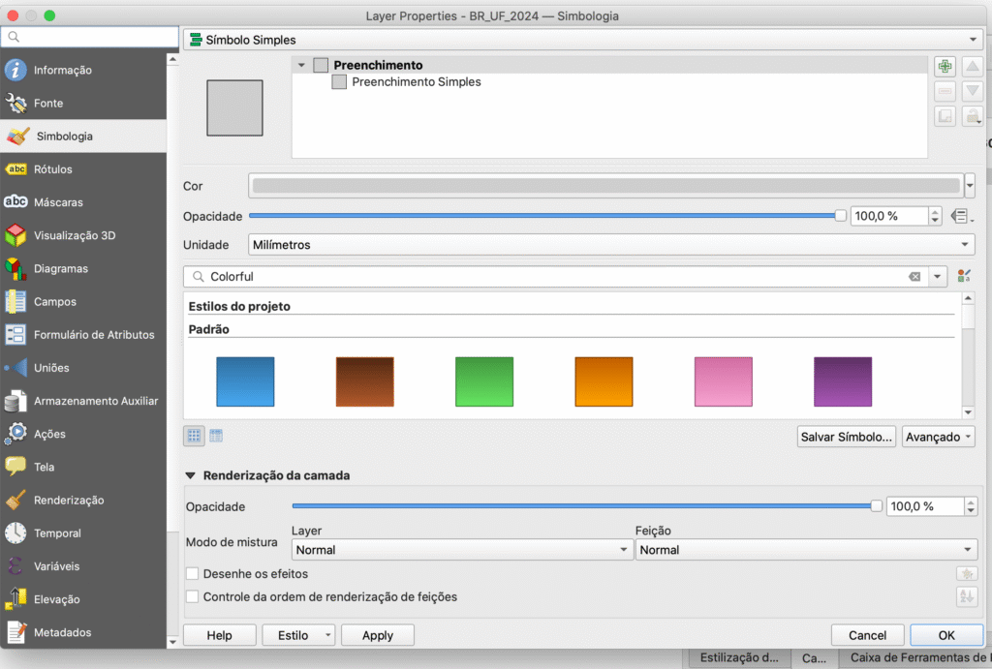
Task: Clear the Colorful search text
Action: [914, 276]
